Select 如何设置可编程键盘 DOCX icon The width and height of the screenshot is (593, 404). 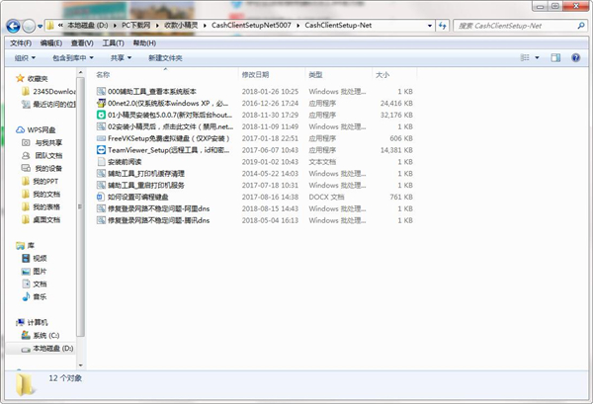101,197
